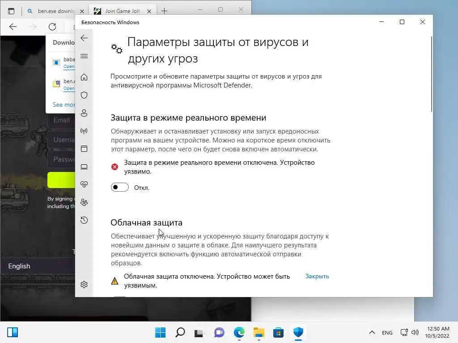Open clock and date 12:50 AM

click(x=437, y=332)
